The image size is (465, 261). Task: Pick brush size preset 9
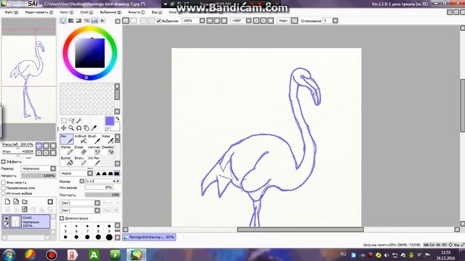109,228
